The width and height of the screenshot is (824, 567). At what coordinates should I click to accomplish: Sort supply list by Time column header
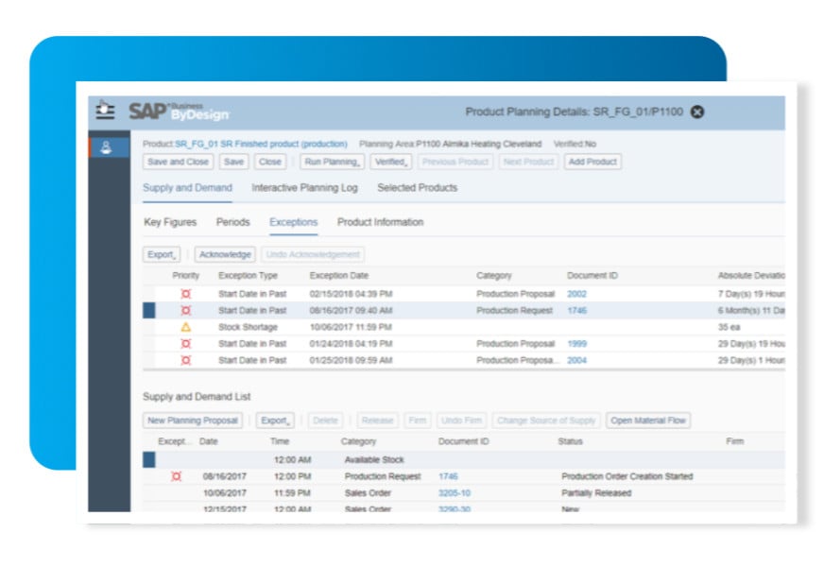point(280,441)
